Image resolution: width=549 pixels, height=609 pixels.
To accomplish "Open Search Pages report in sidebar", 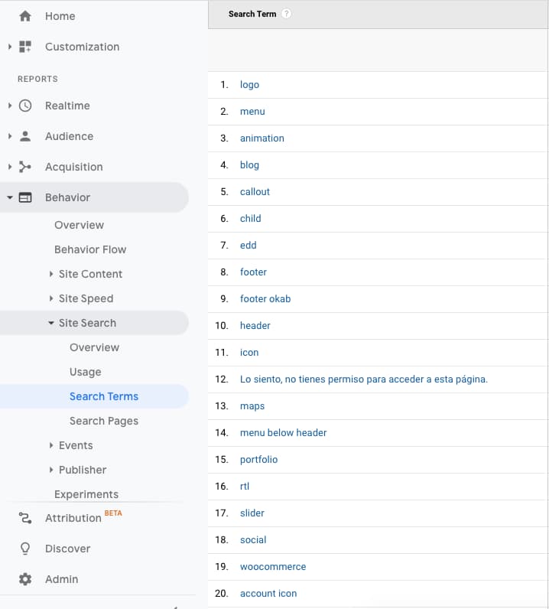I will coord(104,421).
